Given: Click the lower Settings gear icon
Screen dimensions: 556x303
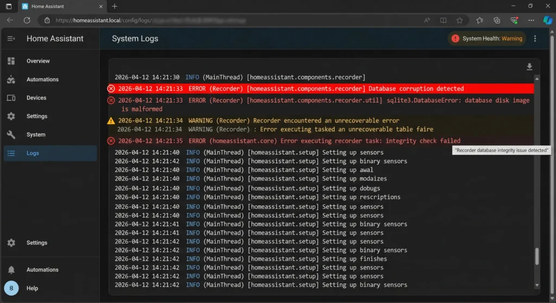Looking at the screenshot, I should coord(11,242).
